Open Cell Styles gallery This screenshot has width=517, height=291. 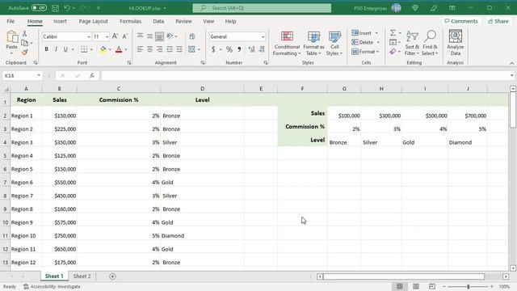click(334, 43)
